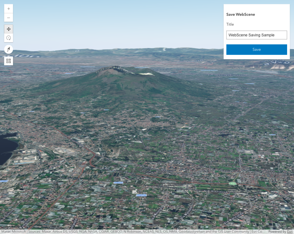Click the blue road shield near map center
The width and height of the screenshot is (294, 234).
(x=118, y=183)
